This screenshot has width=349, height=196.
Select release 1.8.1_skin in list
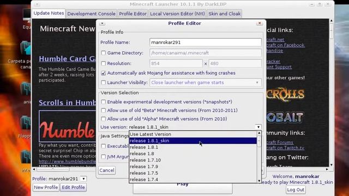click(x=192, y=140)
